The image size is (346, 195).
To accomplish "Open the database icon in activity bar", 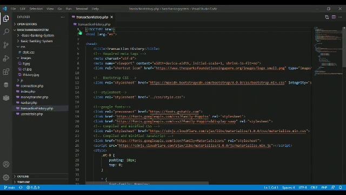I will point(6,84).
